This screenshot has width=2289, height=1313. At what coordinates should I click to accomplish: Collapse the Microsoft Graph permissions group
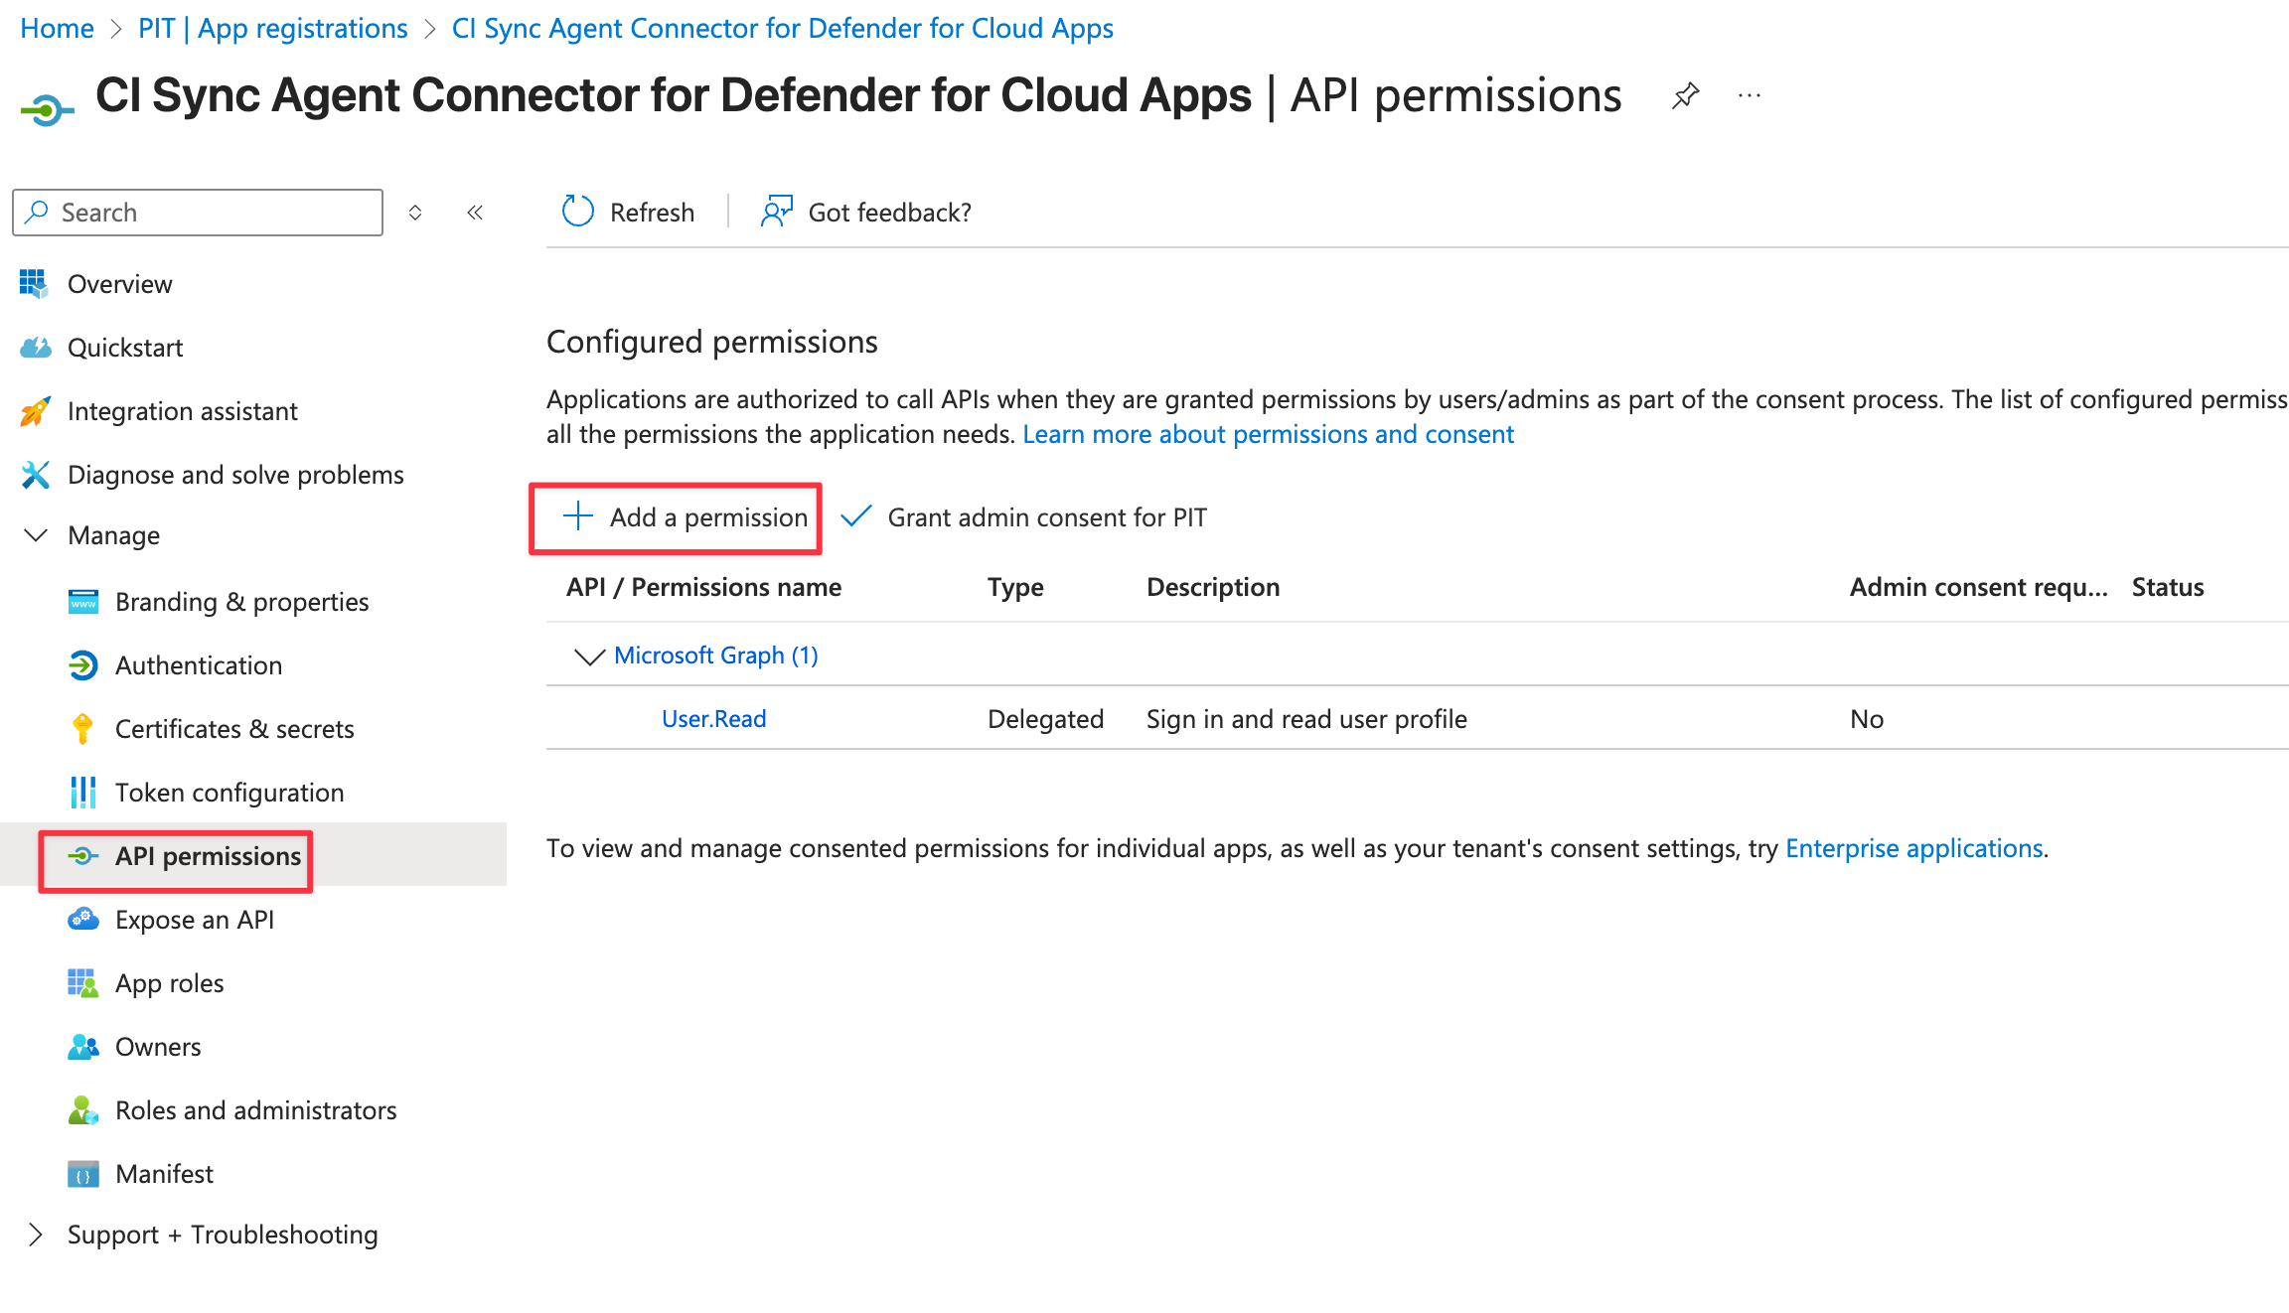click(590, 656)
